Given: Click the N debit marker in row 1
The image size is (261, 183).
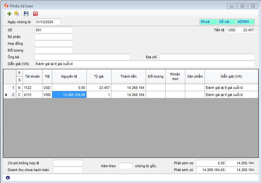Looking at the screenshot, I should coord(19,88).
